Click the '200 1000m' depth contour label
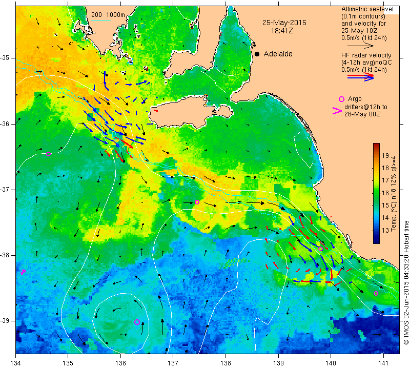 [108, 15]
